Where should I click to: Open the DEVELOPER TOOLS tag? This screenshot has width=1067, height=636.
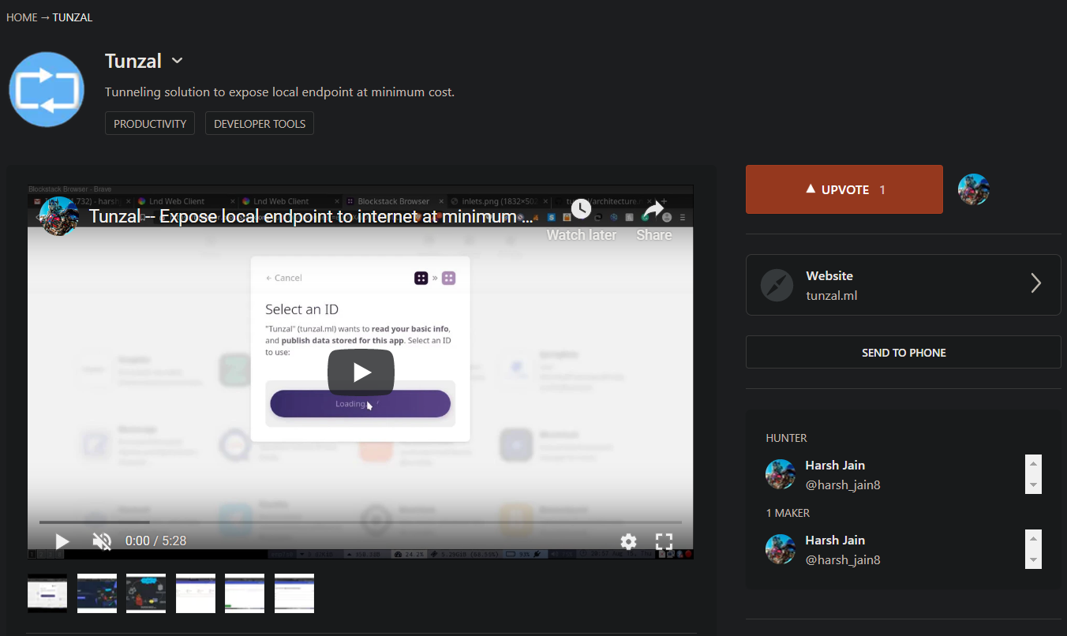coord(260,124)
